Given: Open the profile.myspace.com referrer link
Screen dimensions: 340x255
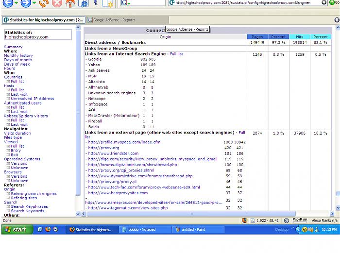Looking at the screenshot, I should 124,142.
